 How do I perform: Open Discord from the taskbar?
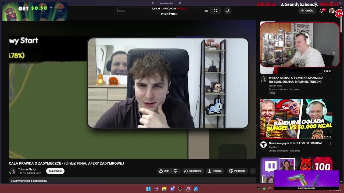click(172, 189)
